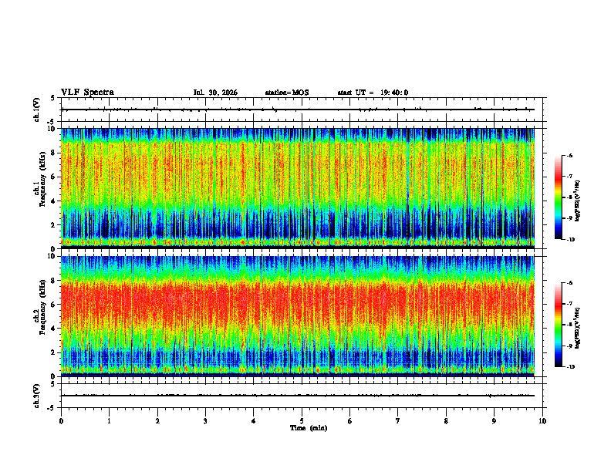611x472 pixels.
Task: Click the ch.1 frequency tick label "8"
Action: point(54,153)
